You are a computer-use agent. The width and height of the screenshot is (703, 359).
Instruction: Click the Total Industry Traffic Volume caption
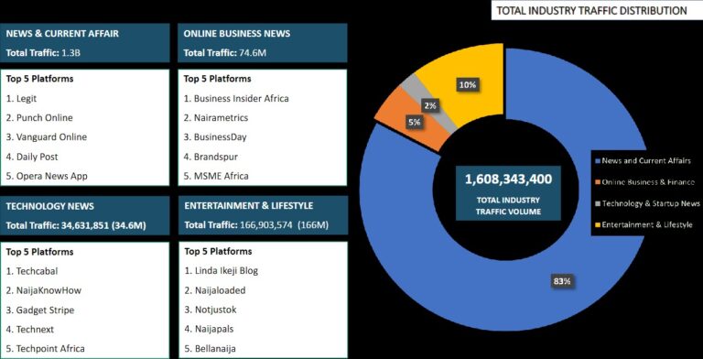[x=508, y=205]
